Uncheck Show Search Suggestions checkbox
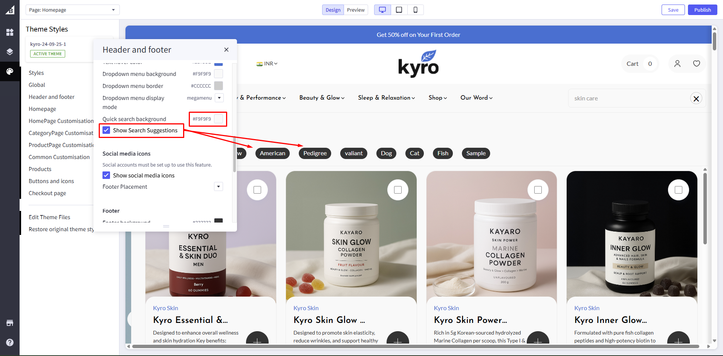Image resolution: width=723 pixels, height=356 pixels. (x=107, y=130)
